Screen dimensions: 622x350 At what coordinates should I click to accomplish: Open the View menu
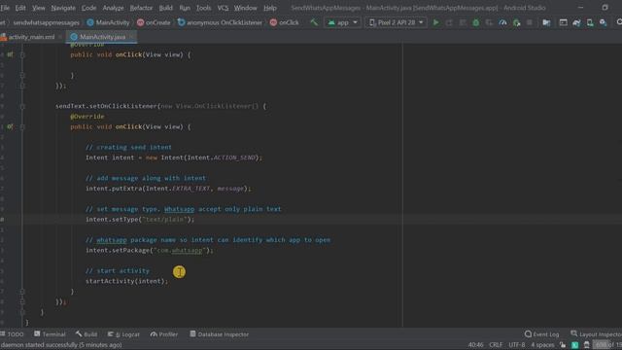[x=39, y=8]
